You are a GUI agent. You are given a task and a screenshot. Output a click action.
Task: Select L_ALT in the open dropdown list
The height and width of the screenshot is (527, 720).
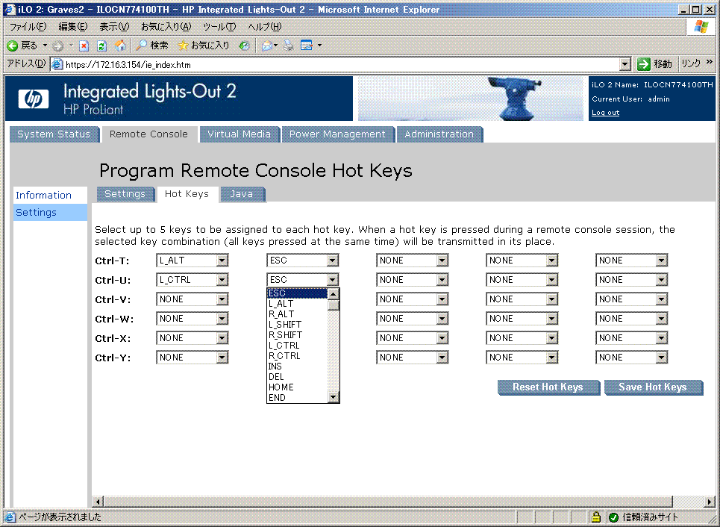298,304
